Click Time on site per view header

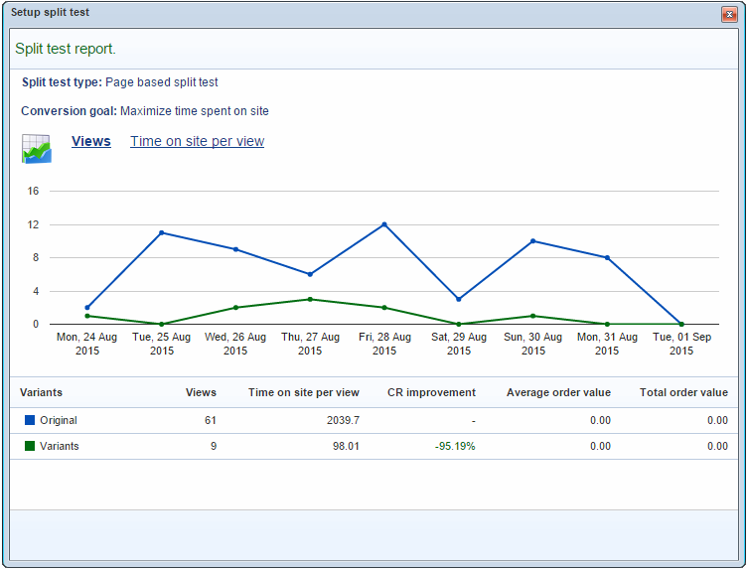click(304, 392)
